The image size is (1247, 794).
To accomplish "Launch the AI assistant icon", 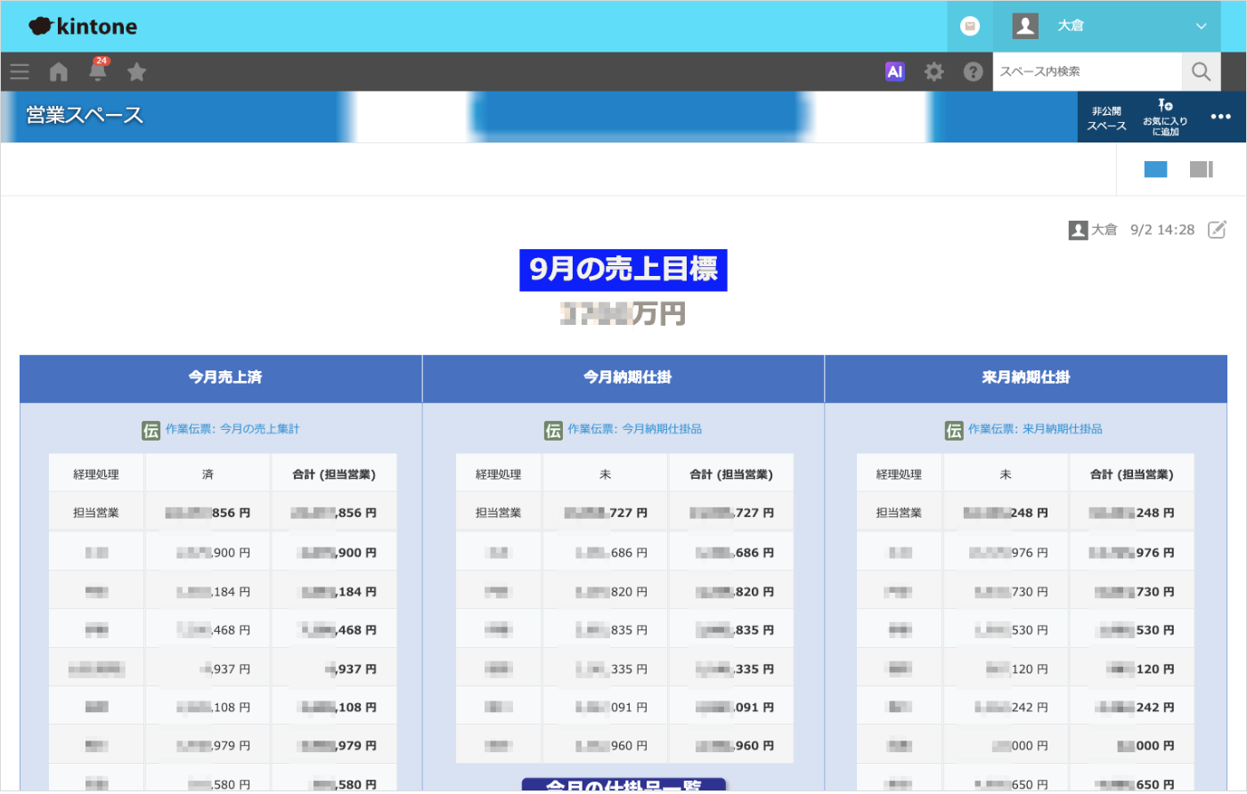I will (894, 72).
